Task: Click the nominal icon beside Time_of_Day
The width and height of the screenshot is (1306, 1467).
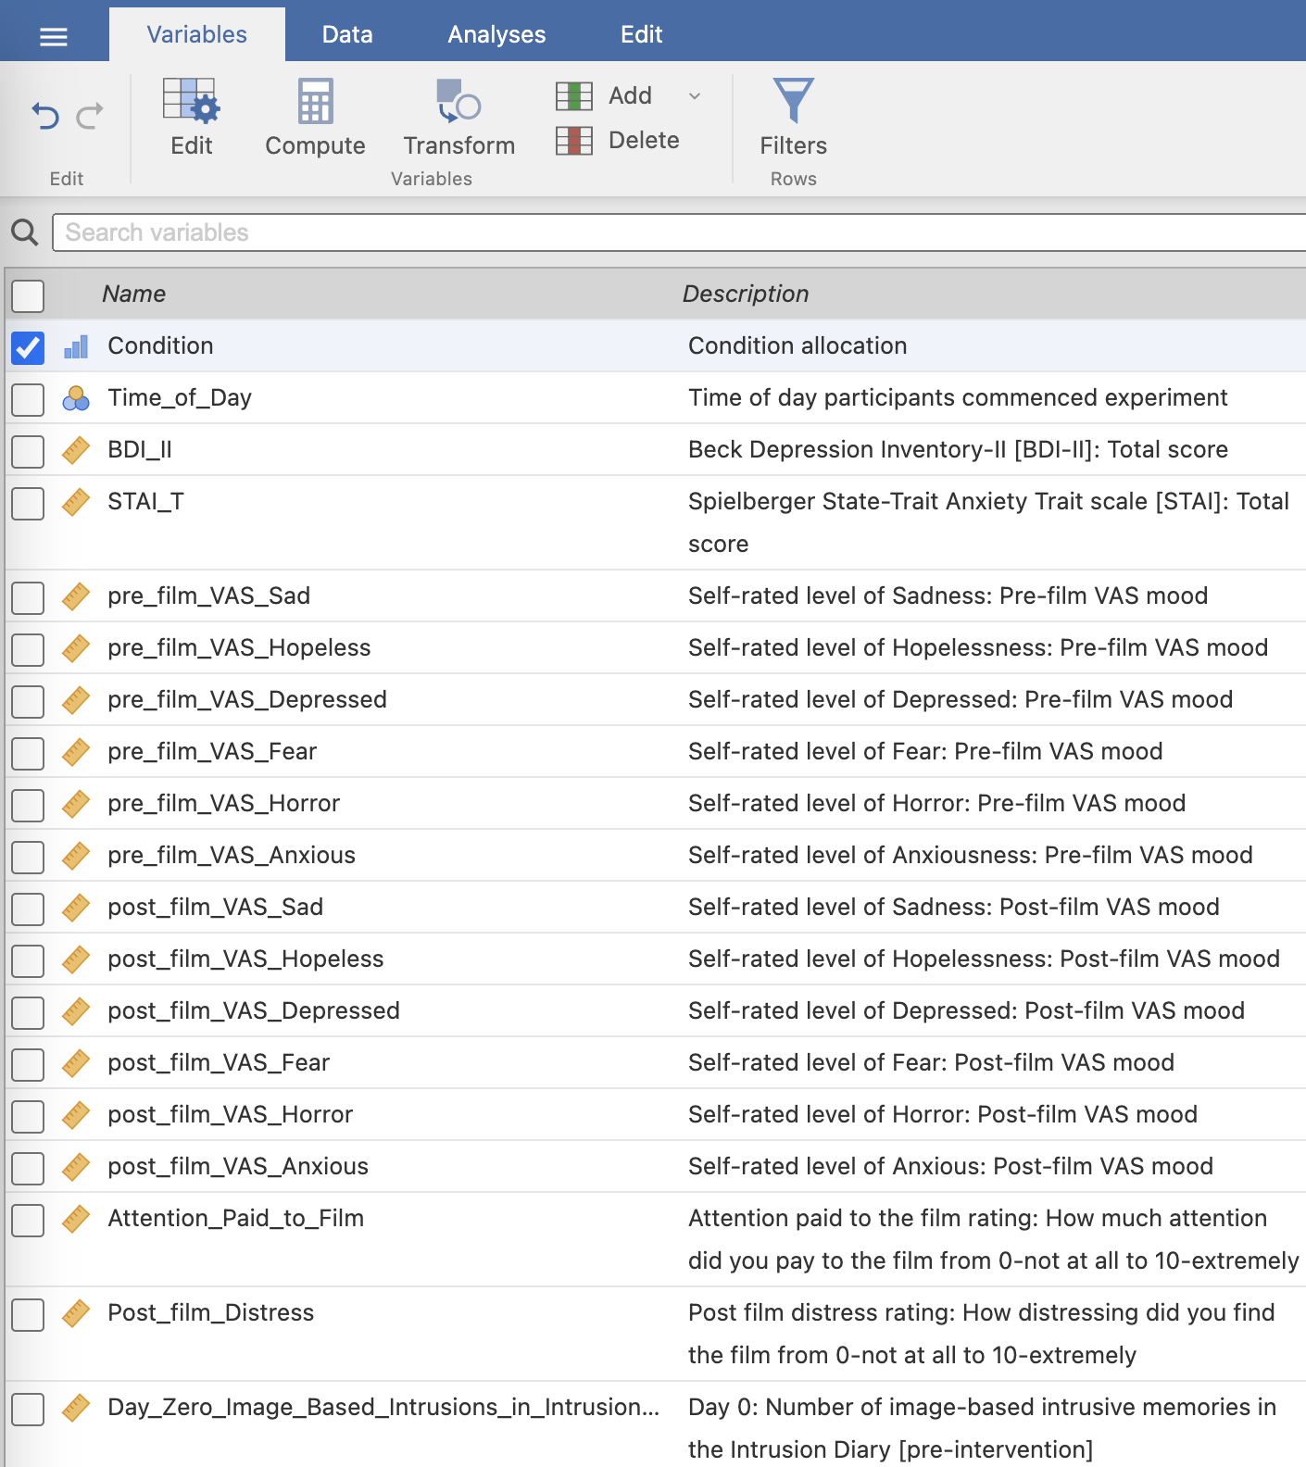Action: click(76, 398)
